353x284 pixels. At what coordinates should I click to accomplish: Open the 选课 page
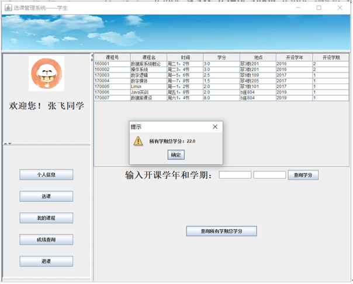click(46, 196)
